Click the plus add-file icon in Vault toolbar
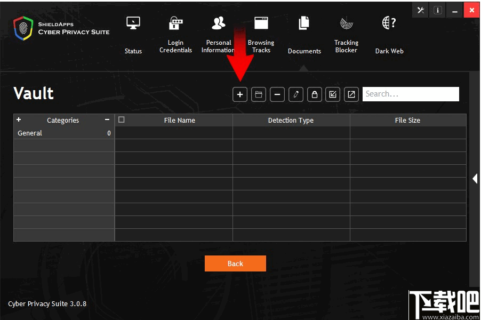Image resolution: width=481 pixels, height=320 pixels. point(240,94)
